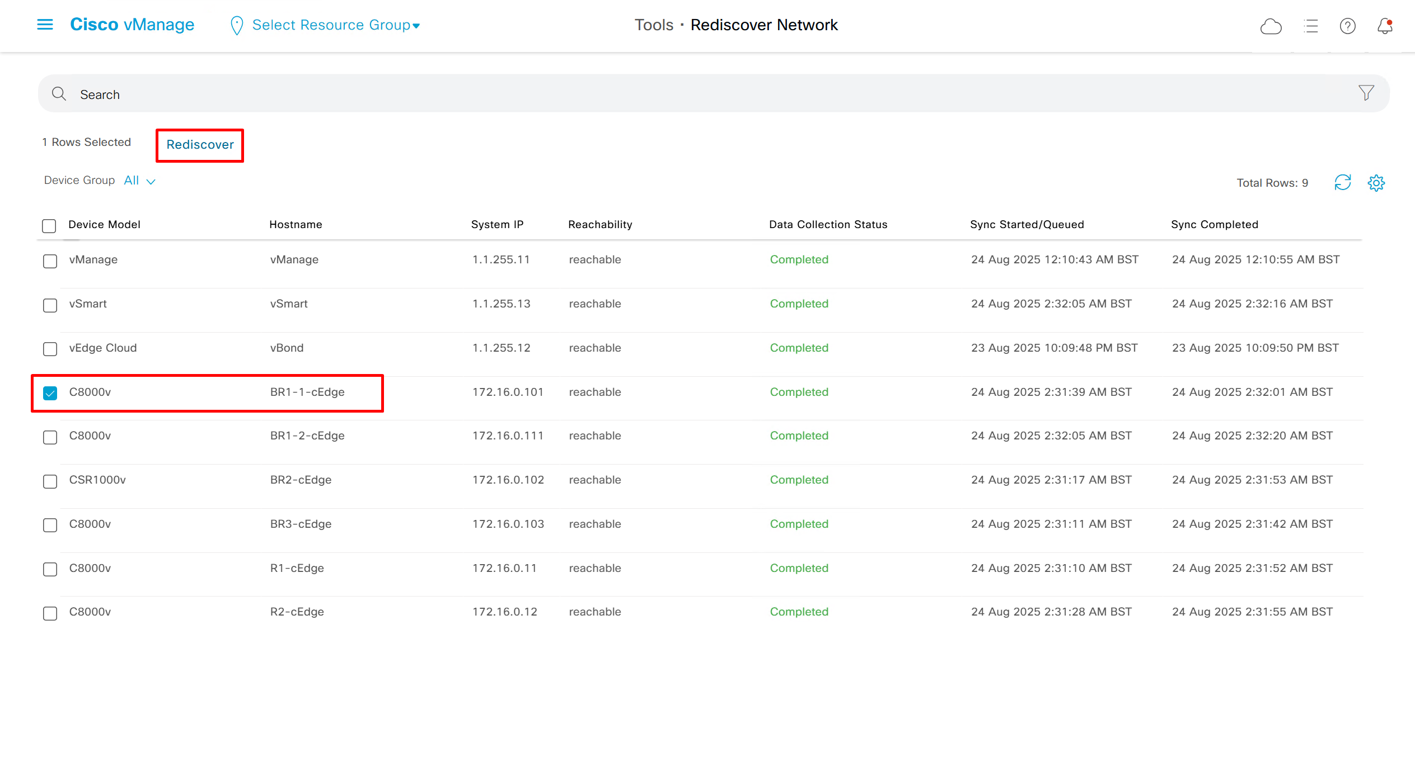Open the Device Group All dropdown
The height and width of the screenshot is (757, 1415).
coord(140,181)
